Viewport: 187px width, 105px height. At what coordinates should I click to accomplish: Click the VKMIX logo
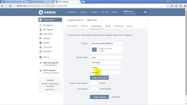click(47, 12)
